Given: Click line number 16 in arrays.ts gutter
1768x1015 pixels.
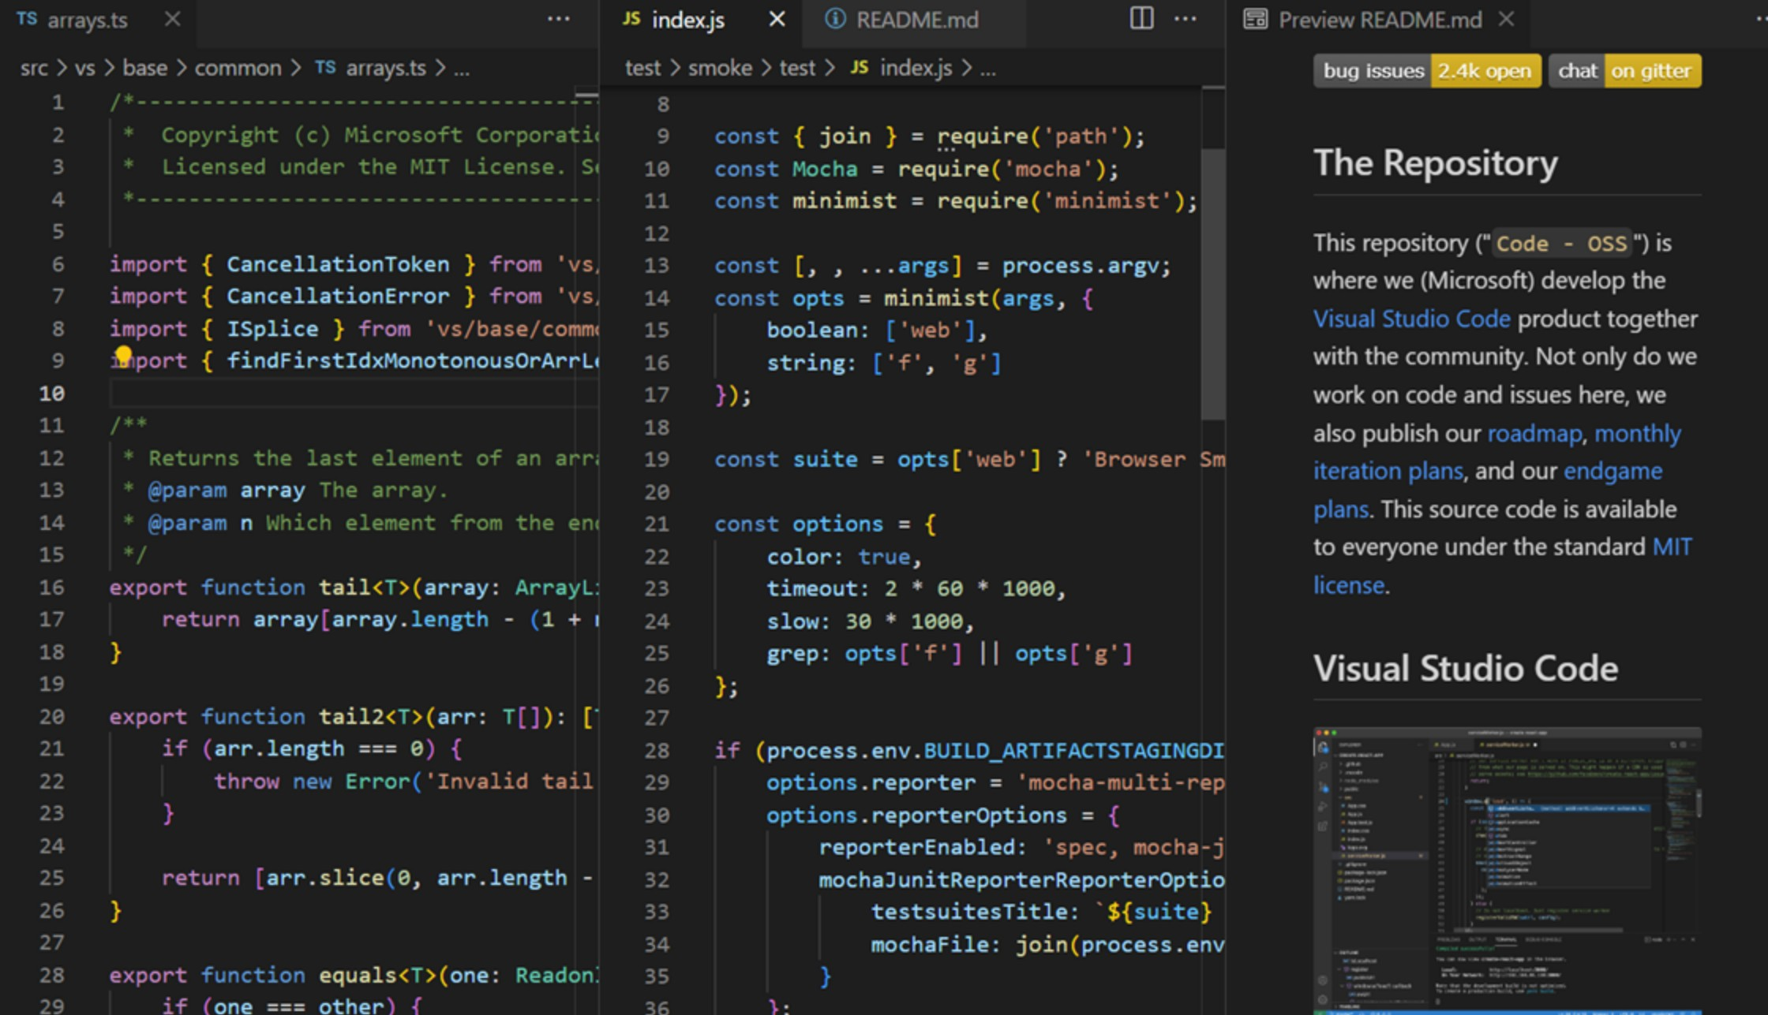Looking at the screenshot, I should click(52, 587).
